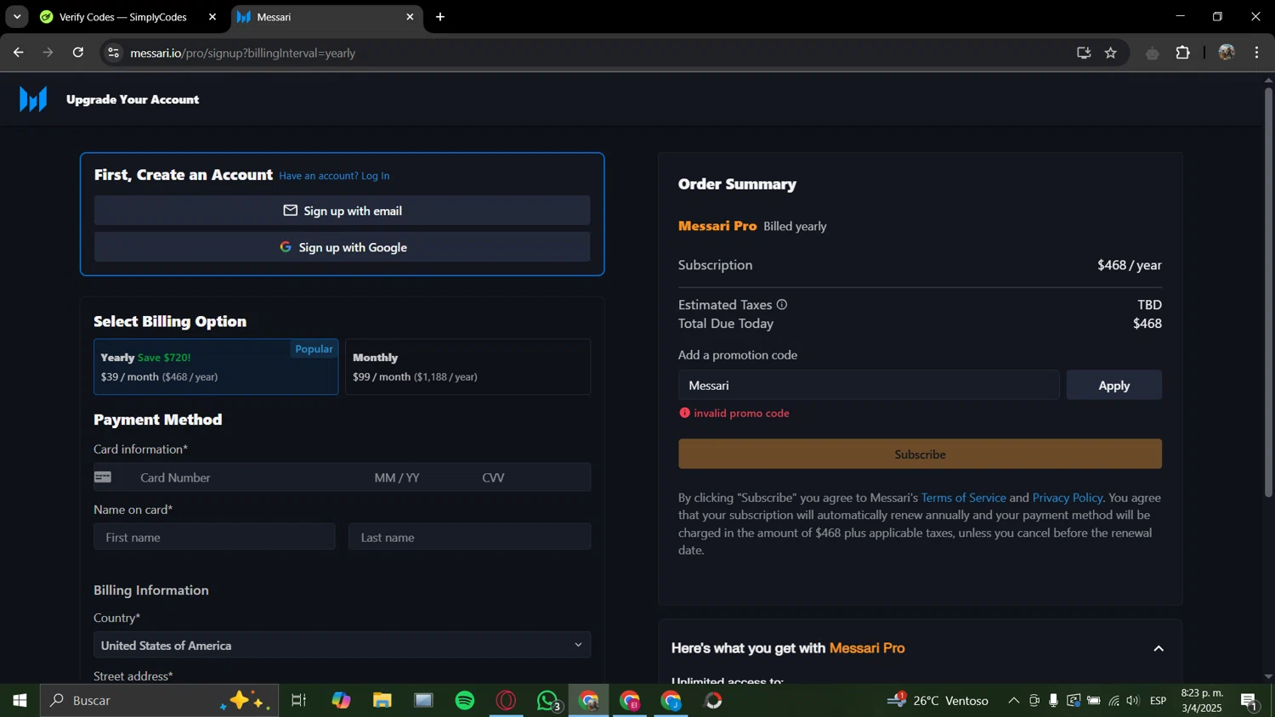Open the Chrome profile avatar
The height and width of the screenshot is (717, 1275).
(x=1226, y=53)
